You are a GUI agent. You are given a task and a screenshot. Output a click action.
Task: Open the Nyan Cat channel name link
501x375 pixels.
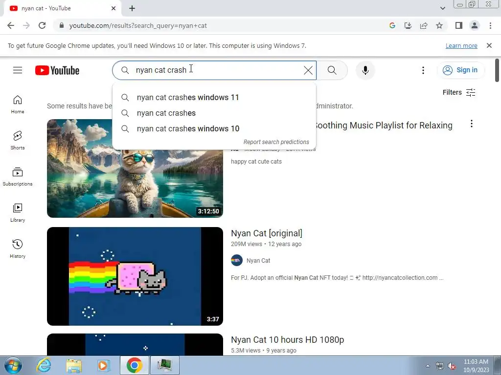[258, 261]
